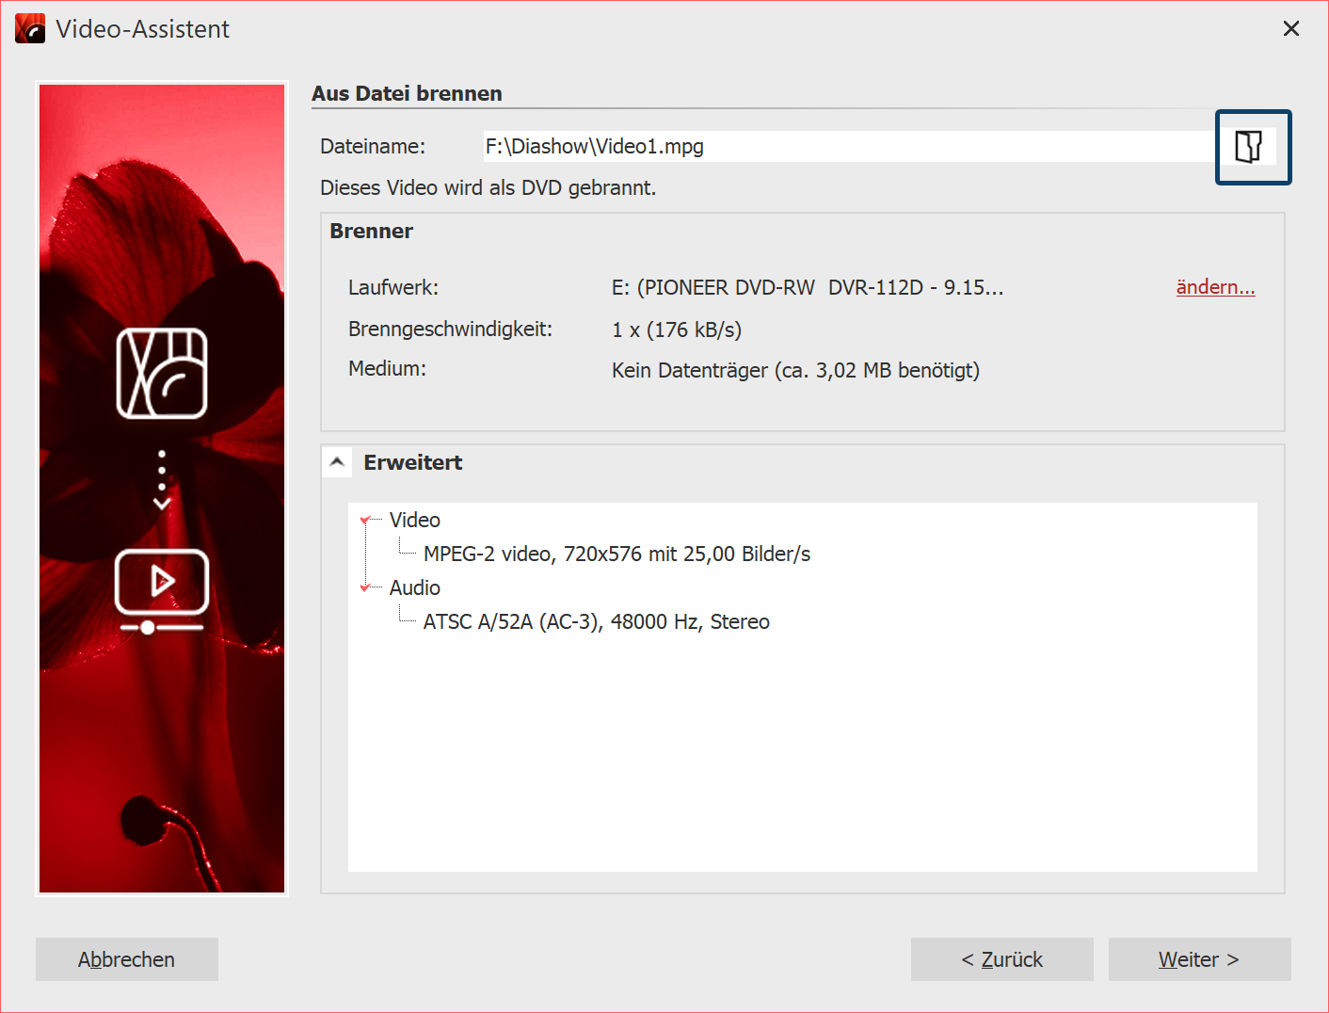This screenshot has height=1013, width=1329.
Task: Click the video player icon in side banner
Action: [162, 590]
